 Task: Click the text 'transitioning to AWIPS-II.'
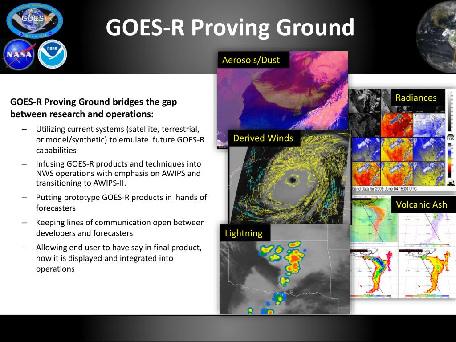(81, 183)
